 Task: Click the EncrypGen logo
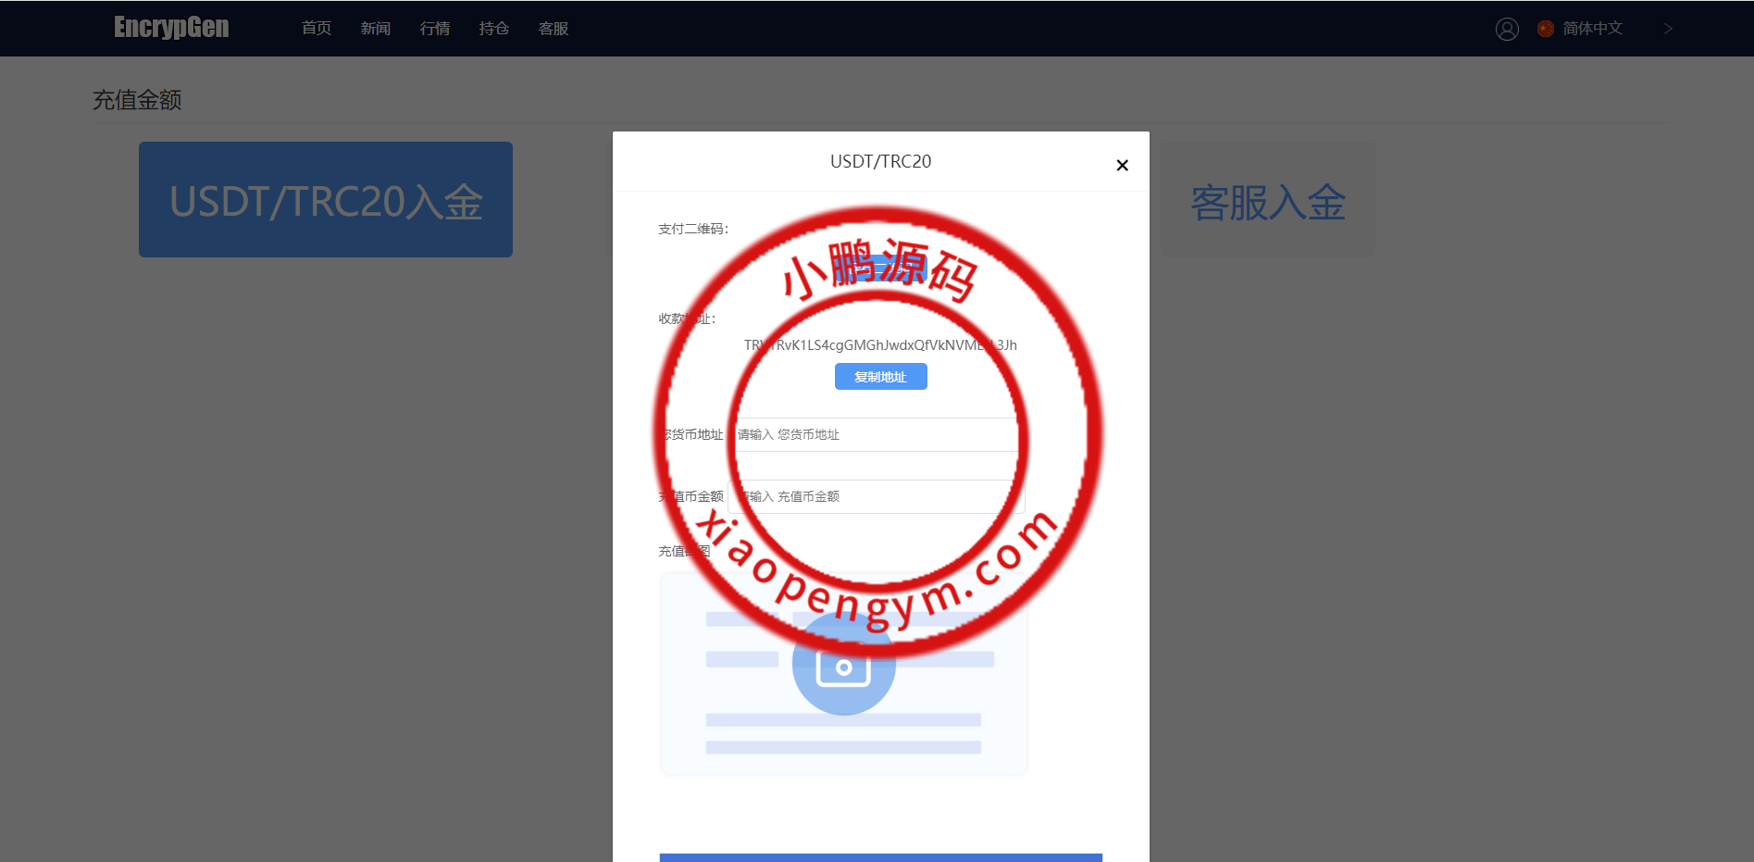171,28
